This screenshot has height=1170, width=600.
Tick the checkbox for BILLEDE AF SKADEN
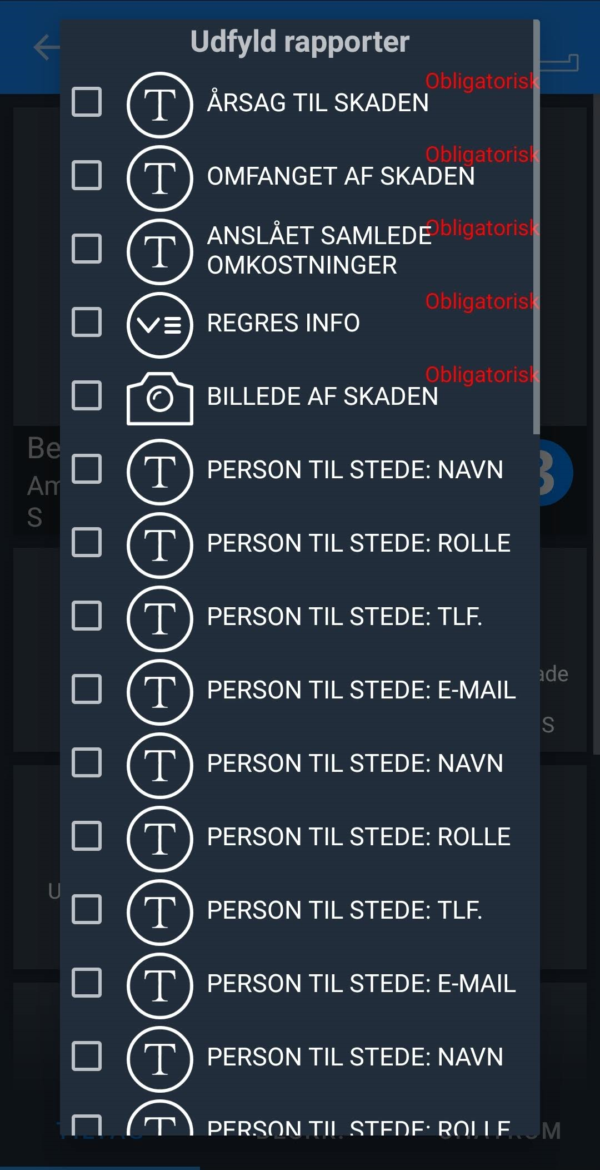coord(87,395)
